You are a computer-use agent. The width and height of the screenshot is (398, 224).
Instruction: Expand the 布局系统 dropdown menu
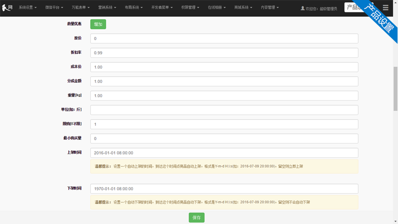point(133,7)
